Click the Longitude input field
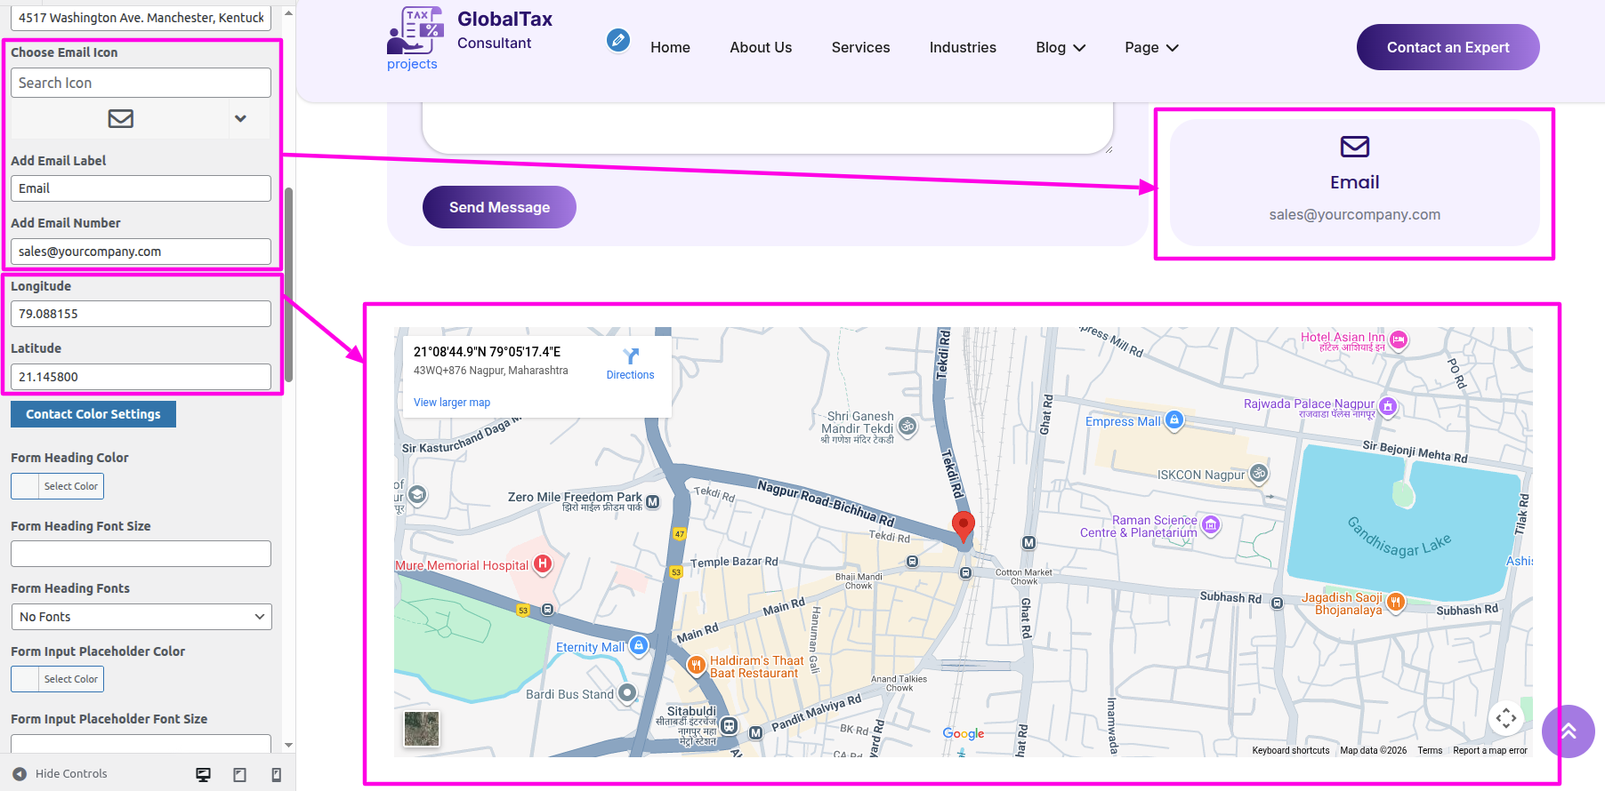This screenshot has width=1605, height=791. tap(141, 314)
